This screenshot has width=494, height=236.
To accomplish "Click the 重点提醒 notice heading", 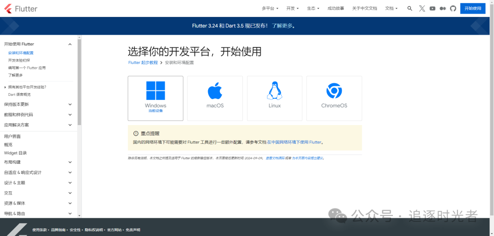I will click(x=150, y=134).
